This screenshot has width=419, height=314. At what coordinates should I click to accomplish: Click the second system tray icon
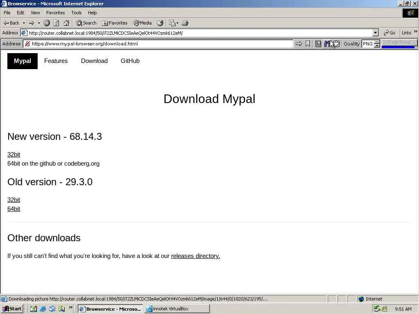point(384,309)
